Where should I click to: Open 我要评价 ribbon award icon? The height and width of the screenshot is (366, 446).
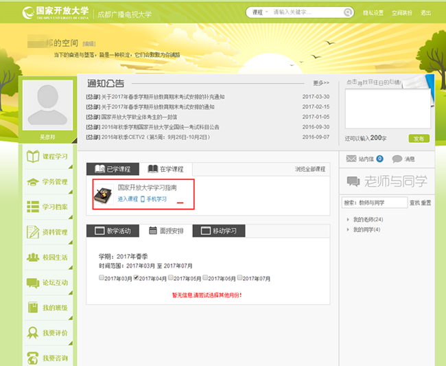click(33, 333)
